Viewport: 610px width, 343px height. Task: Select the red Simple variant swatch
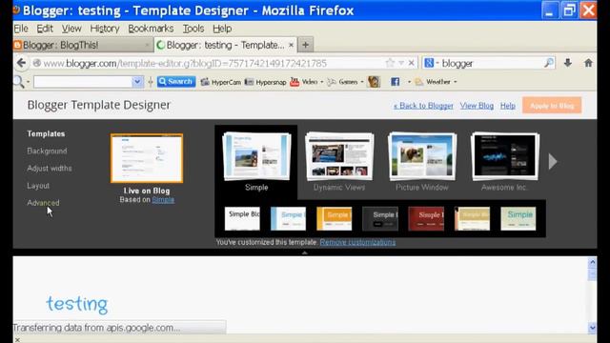tap(426, 218)
